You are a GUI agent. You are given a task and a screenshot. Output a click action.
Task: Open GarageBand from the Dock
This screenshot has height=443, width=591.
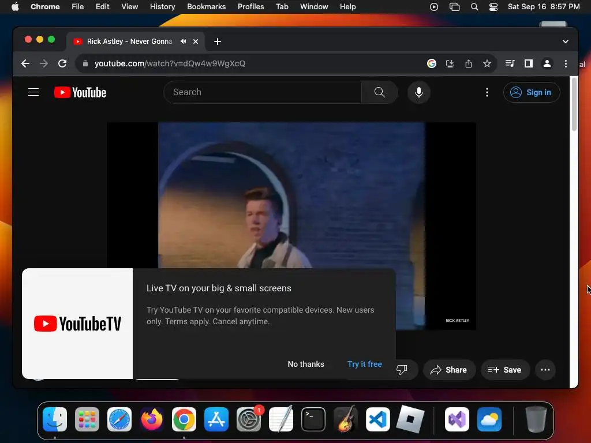pyautogui.click(x=346, y=419)
